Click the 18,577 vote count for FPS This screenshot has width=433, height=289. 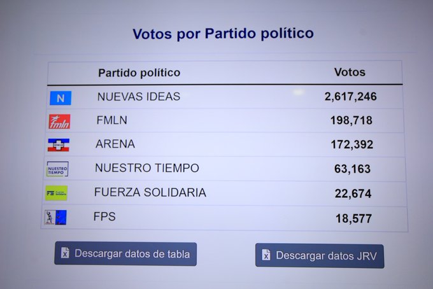tap(353, 218)
